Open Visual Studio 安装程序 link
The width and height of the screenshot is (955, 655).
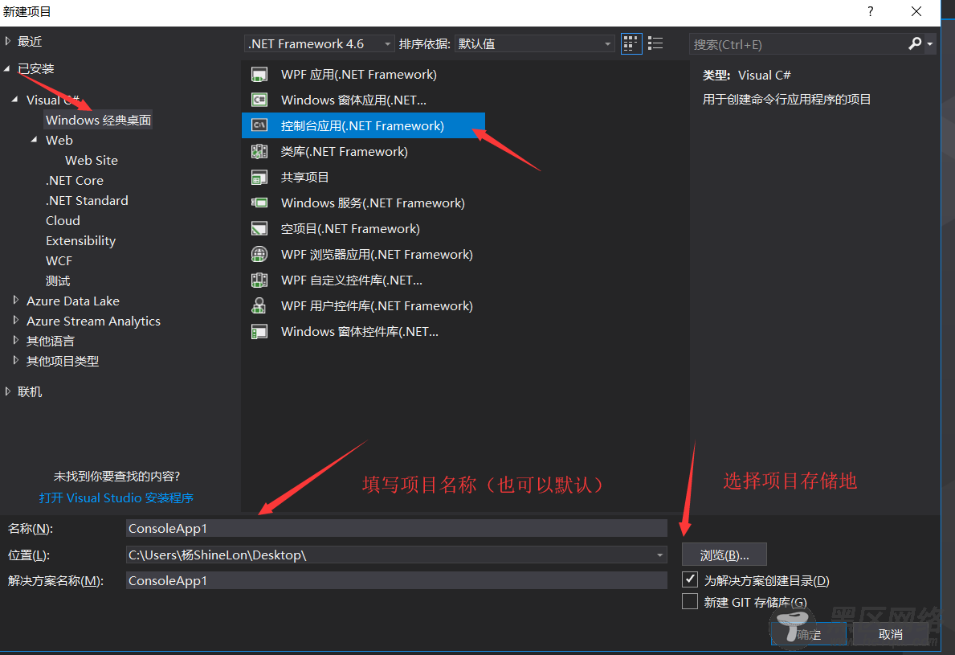pyautogui.click(x=116, y=497)
